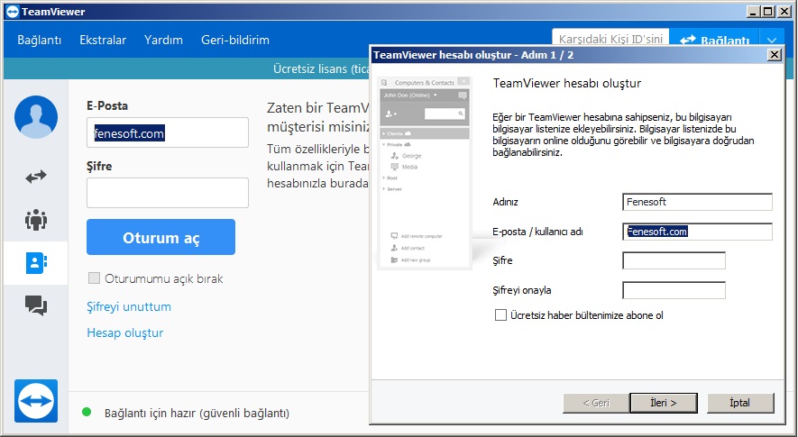Click the Şifre field in main window

(x=168, y=192)
